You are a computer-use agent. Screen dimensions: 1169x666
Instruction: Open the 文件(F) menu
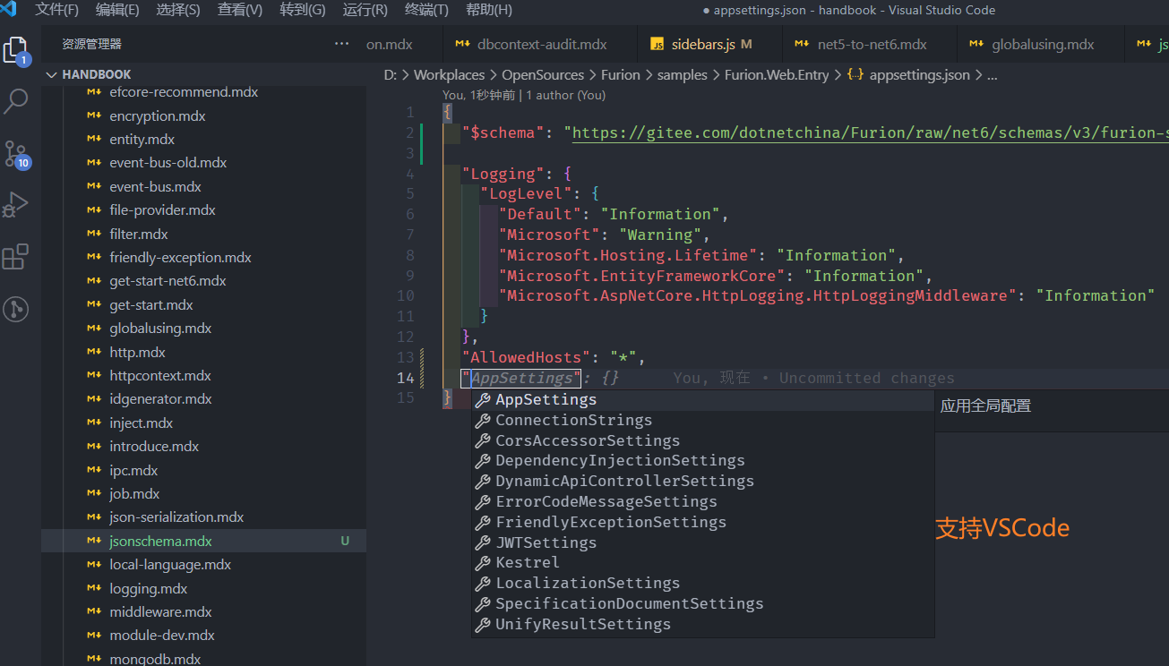[57, 10]
